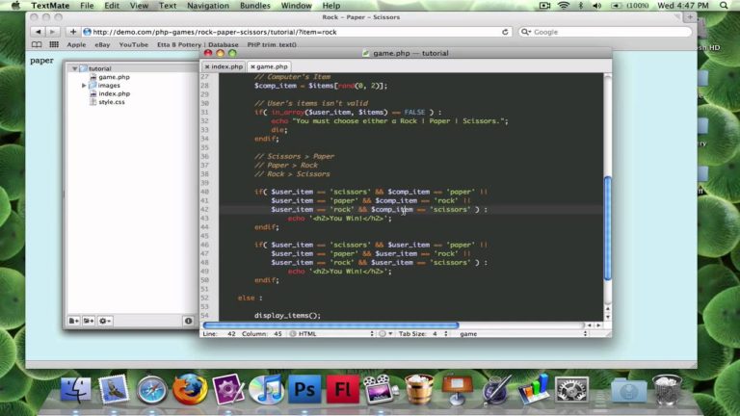Open Photoshop from the Dock

[304, 390]
